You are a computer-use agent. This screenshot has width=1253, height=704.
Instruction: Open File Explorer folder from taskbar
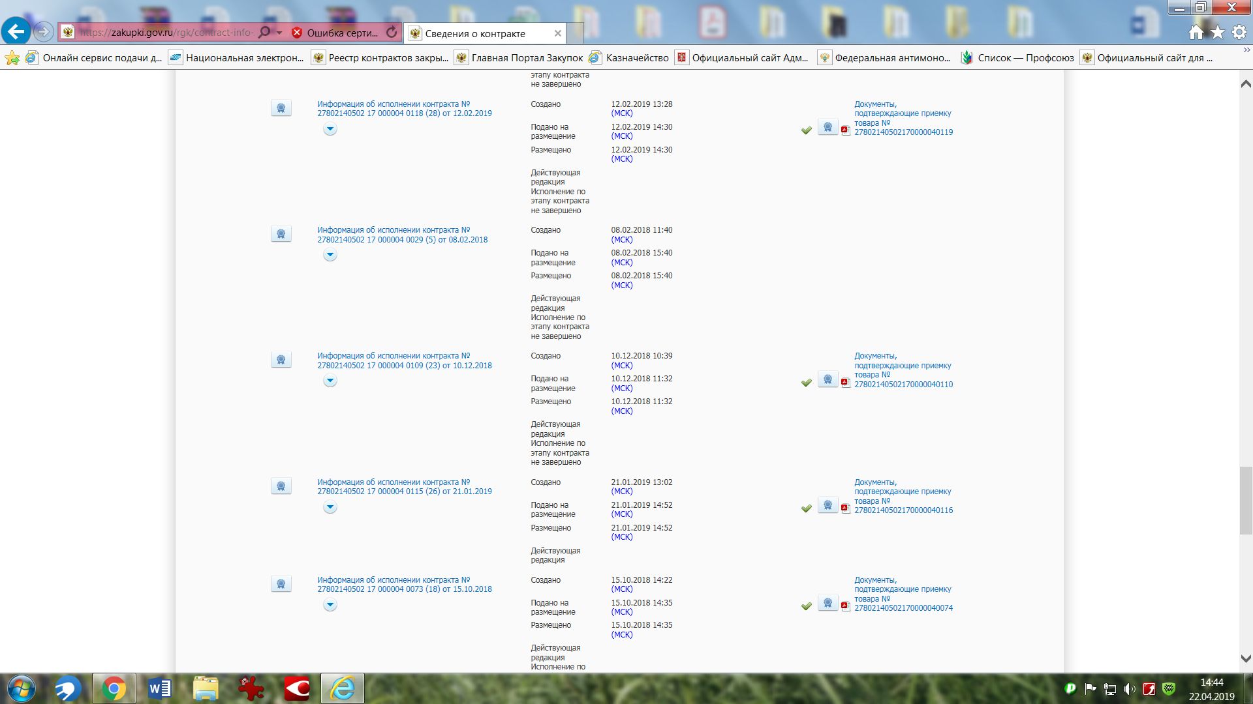point(206,689)
